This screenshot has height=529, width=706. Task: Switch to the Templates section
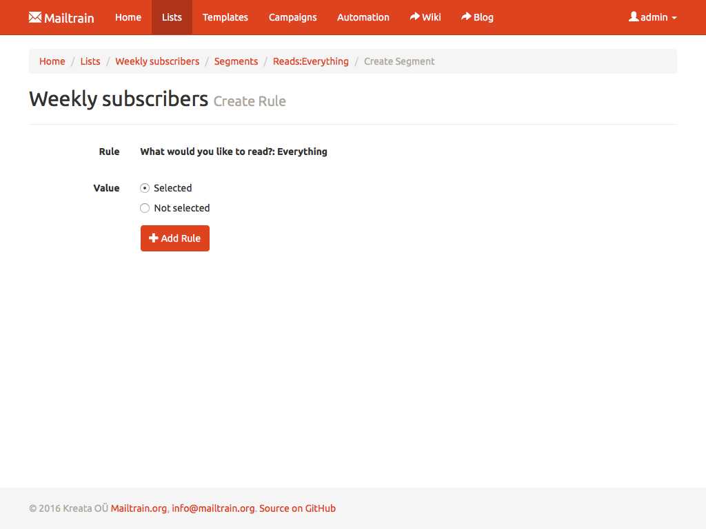225,17
